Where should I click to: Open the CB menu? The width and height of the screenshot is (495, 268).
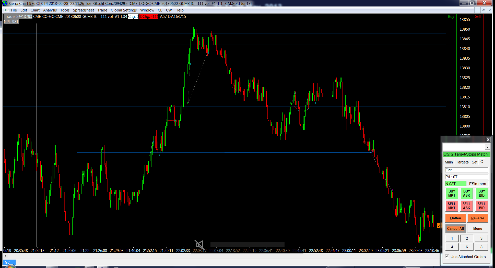160,10
